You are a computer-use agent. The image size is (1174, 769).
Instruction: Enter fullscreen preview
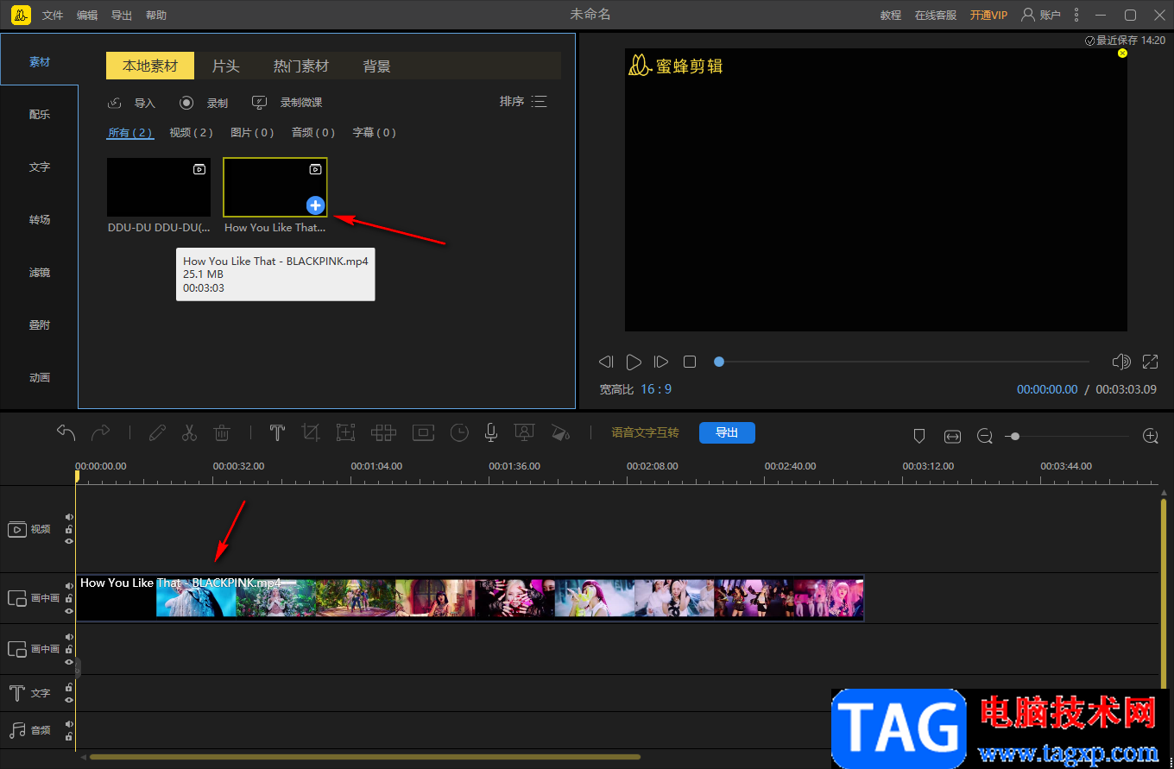1150,362
